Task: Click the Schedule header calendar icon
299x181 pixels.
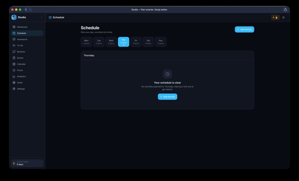Action: click(50, 17)
